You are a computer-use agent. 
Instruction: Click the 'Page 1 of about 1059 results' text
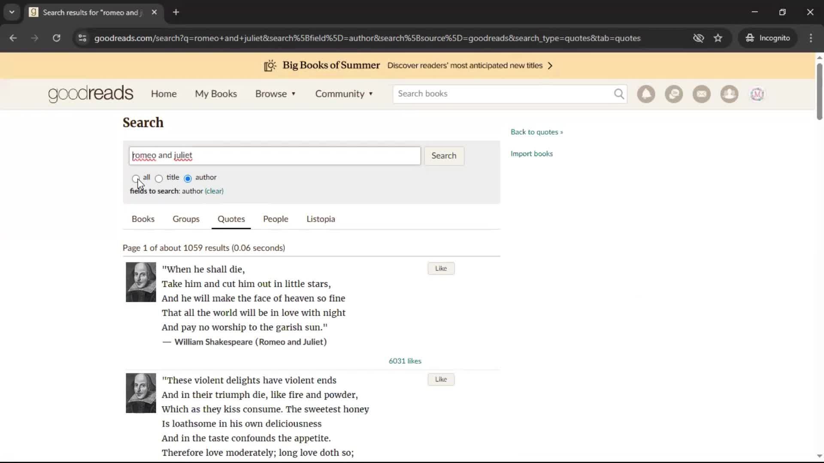(204, 248)
